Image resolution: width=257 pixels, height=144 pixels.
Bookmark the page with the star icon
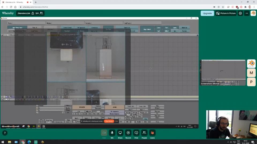click(223, 7)
